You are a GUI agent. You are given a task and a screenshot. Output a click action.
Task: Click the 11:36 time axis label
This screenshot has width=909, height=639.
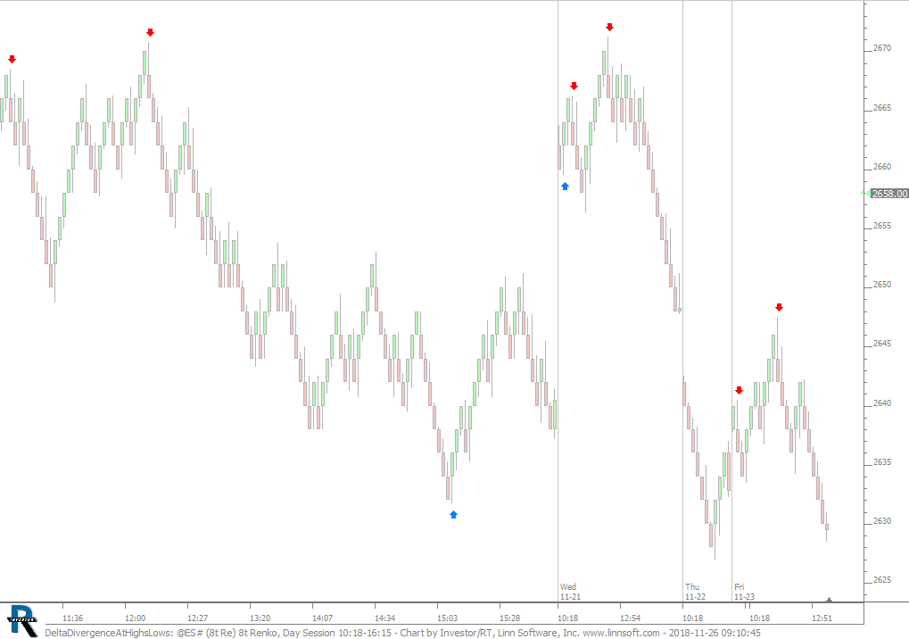pos(72,618)
